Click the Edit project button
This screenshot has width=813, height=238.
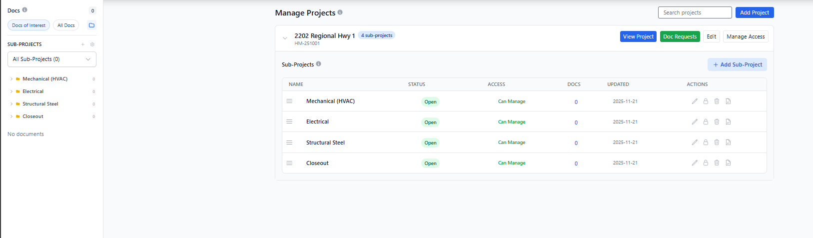click(712, 36)
